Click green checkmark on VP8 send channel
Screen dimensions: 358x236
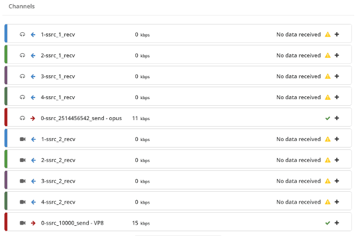coord(328,223)
